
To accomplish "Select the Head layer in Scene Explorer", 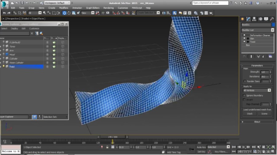I will pyautogui.click(x=12, y=55).
